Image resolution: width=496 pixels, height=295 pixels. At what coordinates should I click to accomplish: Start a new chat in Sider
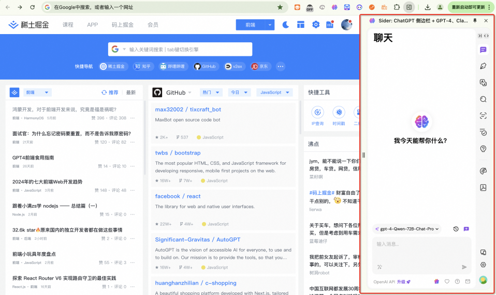pyautogui.click(x=466, y=229)
